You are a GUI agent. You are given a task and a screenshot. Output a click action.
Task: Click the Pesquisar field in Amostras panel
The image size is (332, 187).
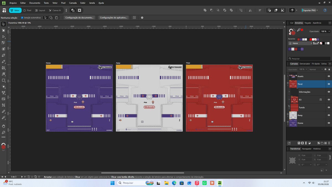coord(309,58)
